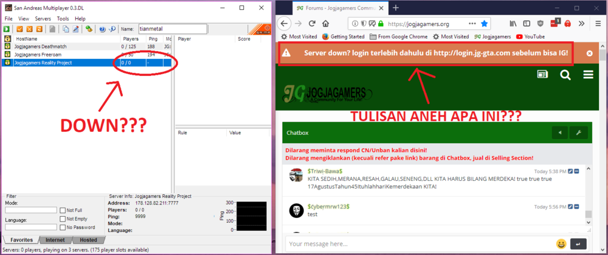Click the red padlock extension icon in Firefox

[x=567, y=24]
